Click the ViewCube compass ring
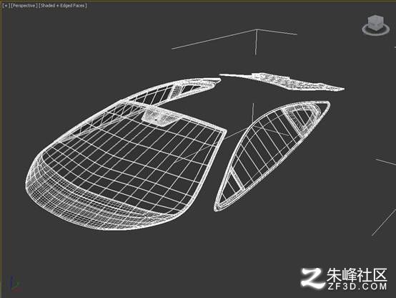 tap(375, 29)
